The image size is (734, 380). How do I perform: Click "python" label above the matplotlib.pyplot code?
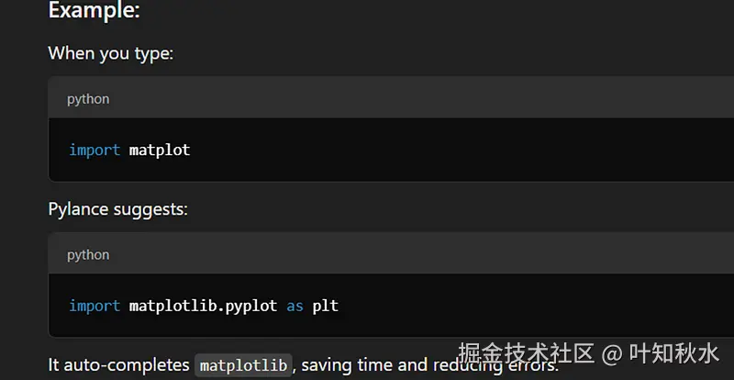tap(88, 255)
